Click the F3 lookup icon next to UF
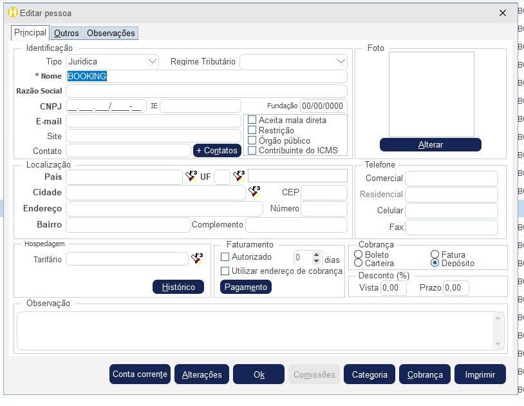The width and height of the screenshot is (524, 406). (x=239, y=176)
